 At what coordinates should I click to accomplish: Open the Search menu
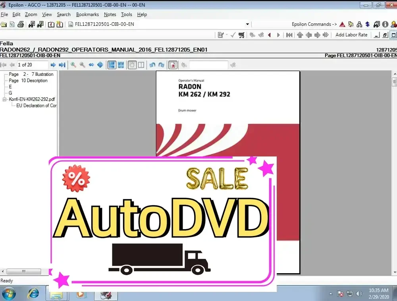click(x=64, y=14)
